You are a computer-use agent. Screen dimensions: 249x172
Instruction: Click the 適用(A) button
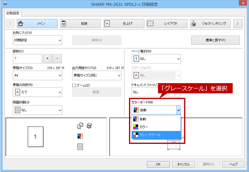[x=208, y=164]
